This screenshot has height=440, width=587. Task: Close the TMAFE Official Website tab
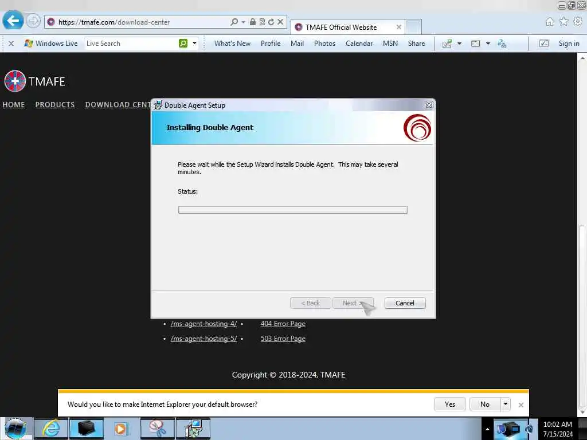tap(399, 27)
